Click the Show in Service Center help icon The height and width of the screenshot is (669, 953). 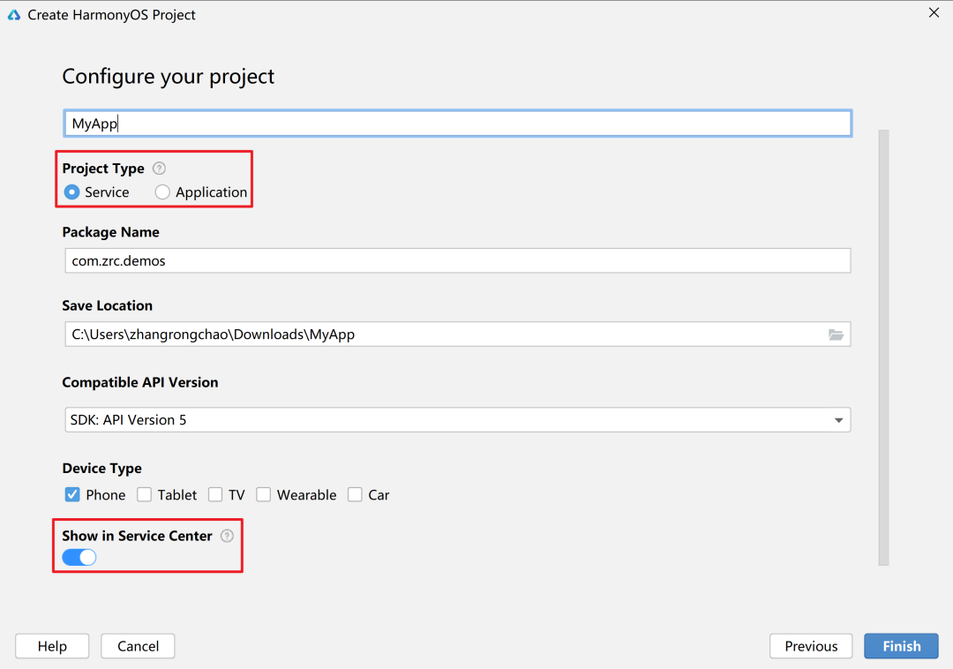[x=227, y=536]
